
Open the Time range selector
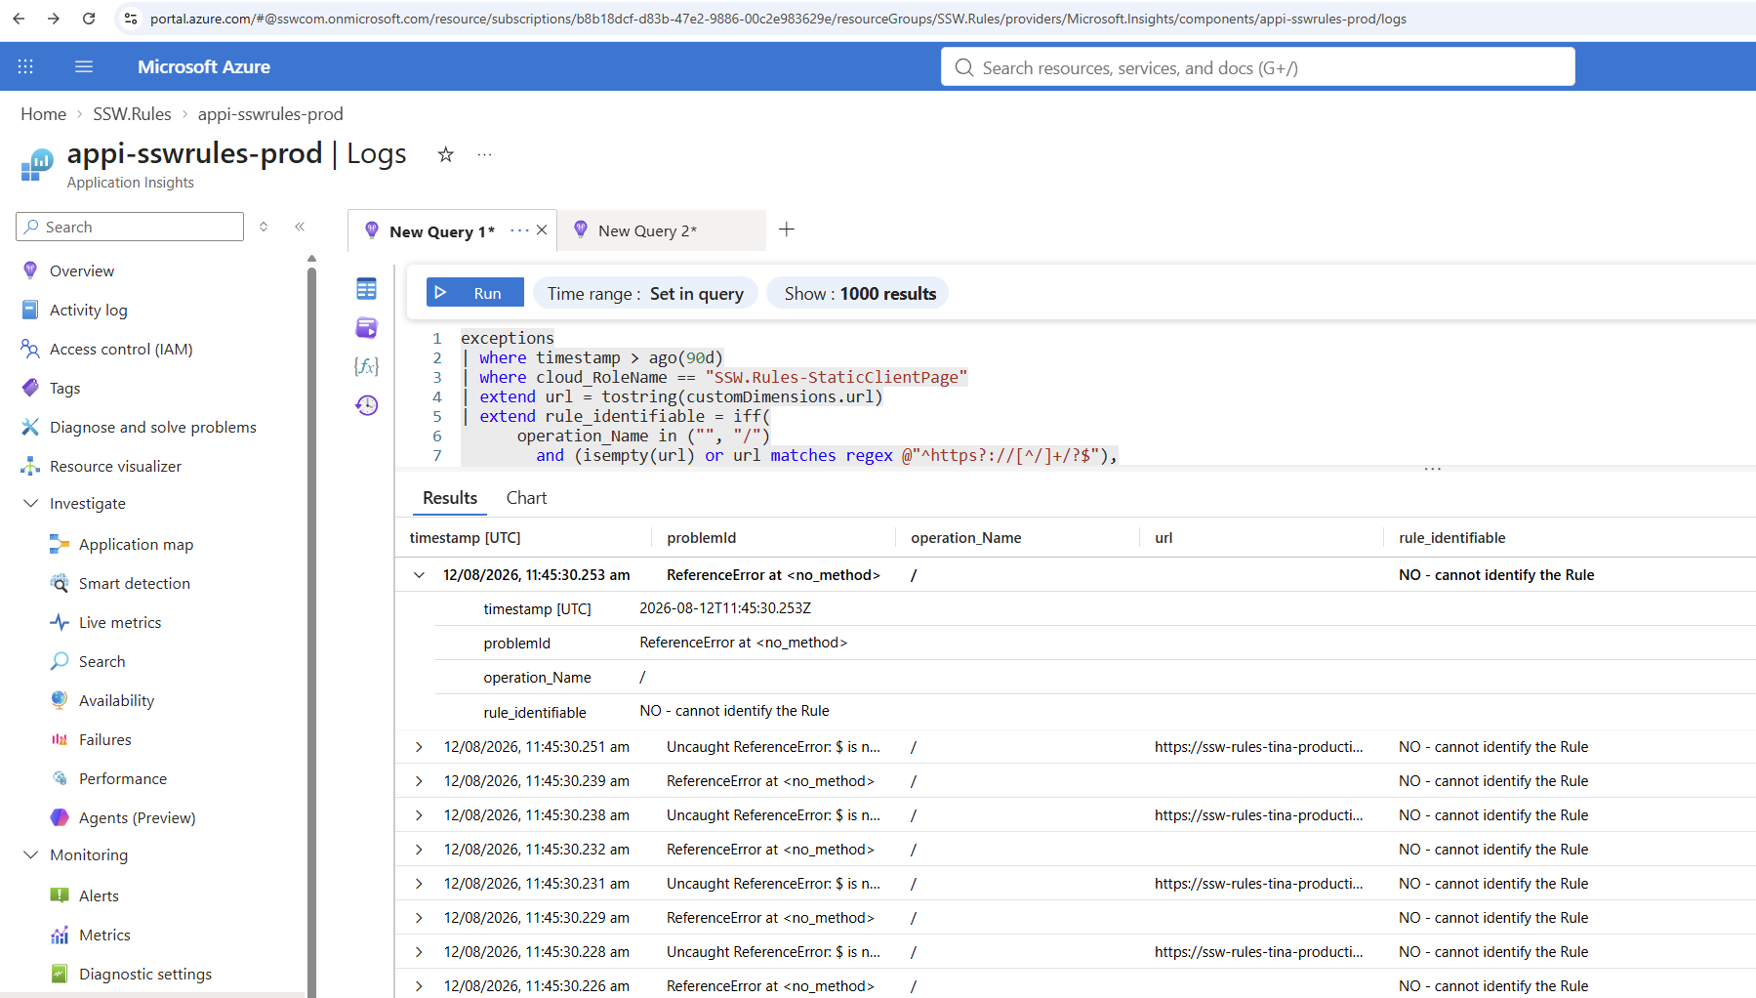[x=645, y=293]
